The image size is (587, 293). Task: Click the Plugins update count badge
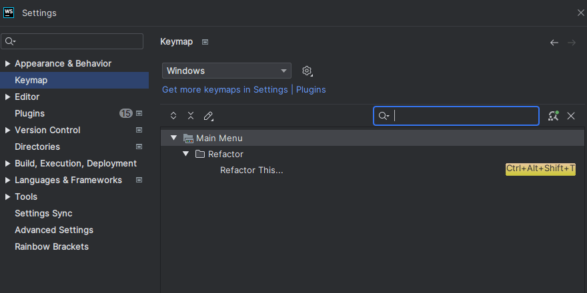click(126, 113)
